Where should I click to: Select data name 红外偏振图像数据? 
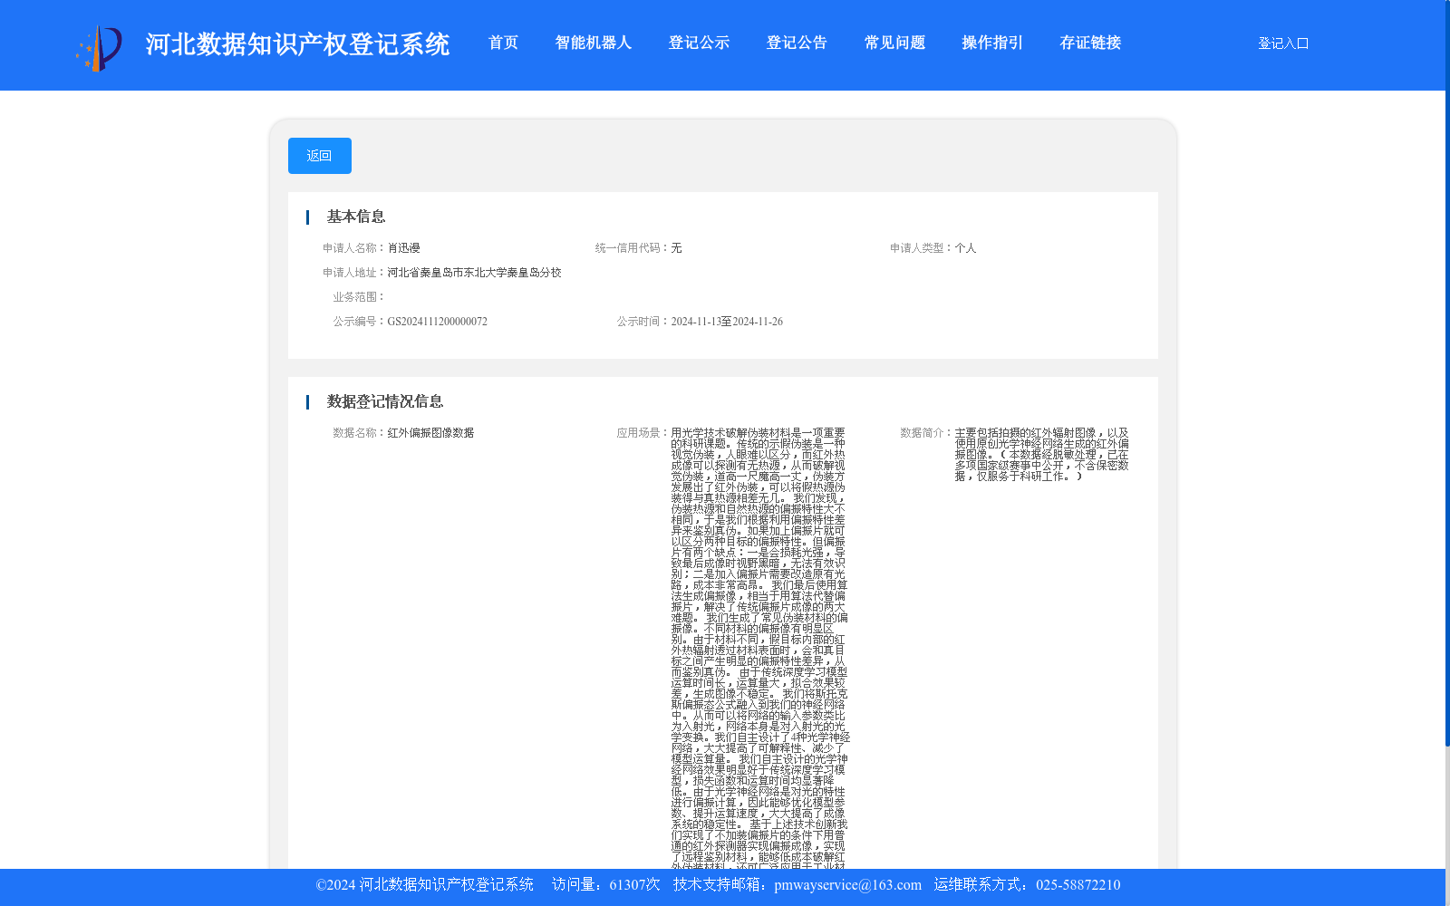(431, 433)
